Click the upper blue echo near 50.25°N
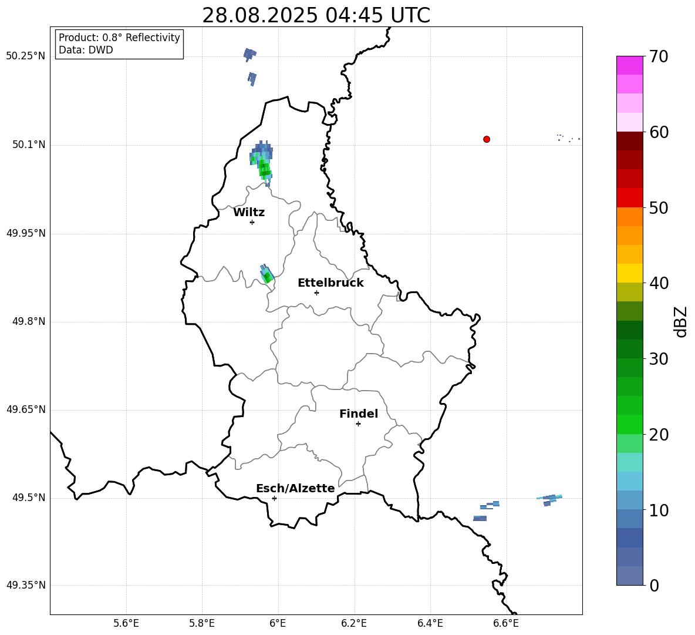Viewport: 695px width, 635px height. (250, 55)
